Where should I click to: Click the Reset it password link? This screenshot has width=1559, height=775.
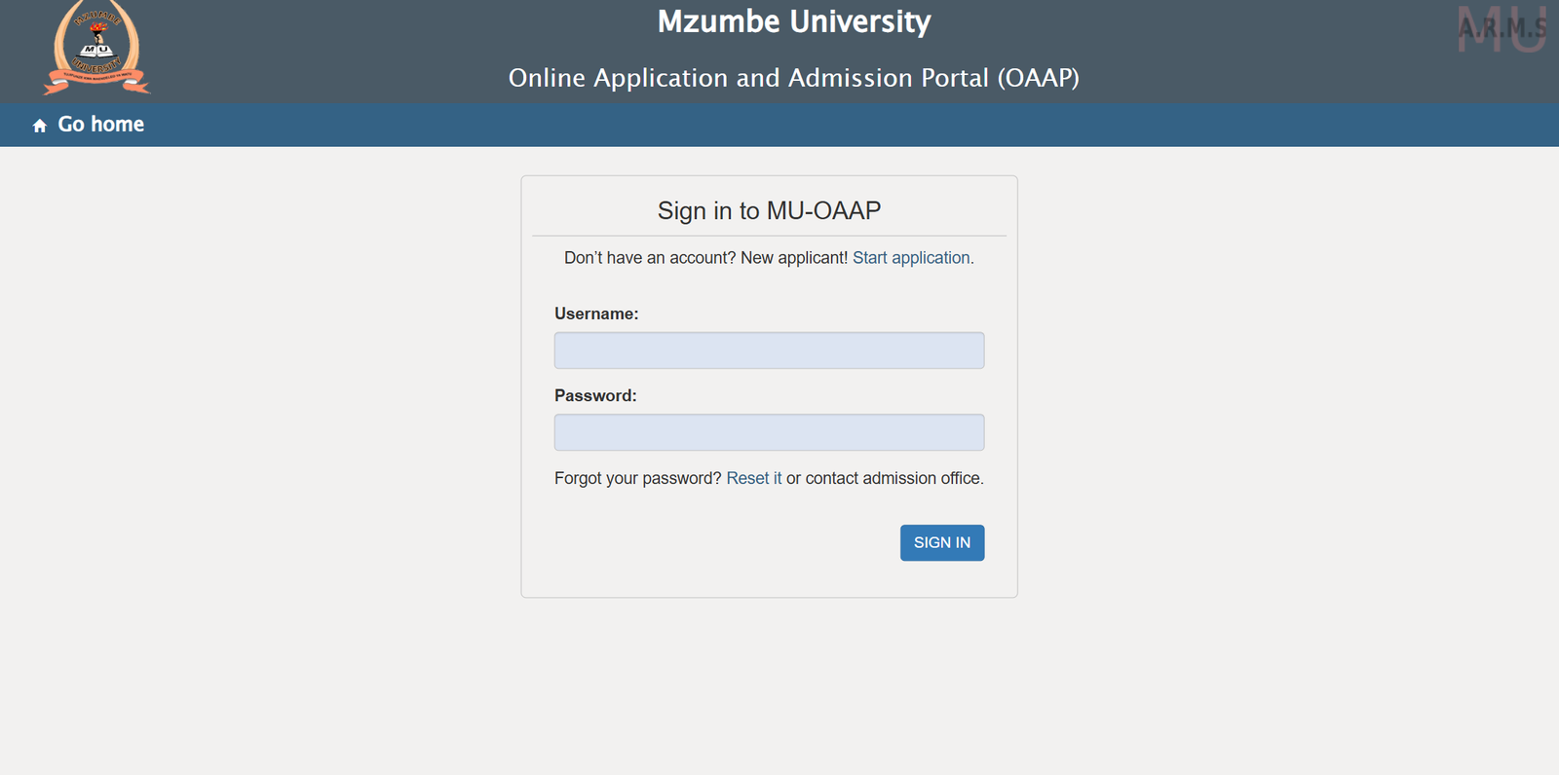tap(753, 478)
